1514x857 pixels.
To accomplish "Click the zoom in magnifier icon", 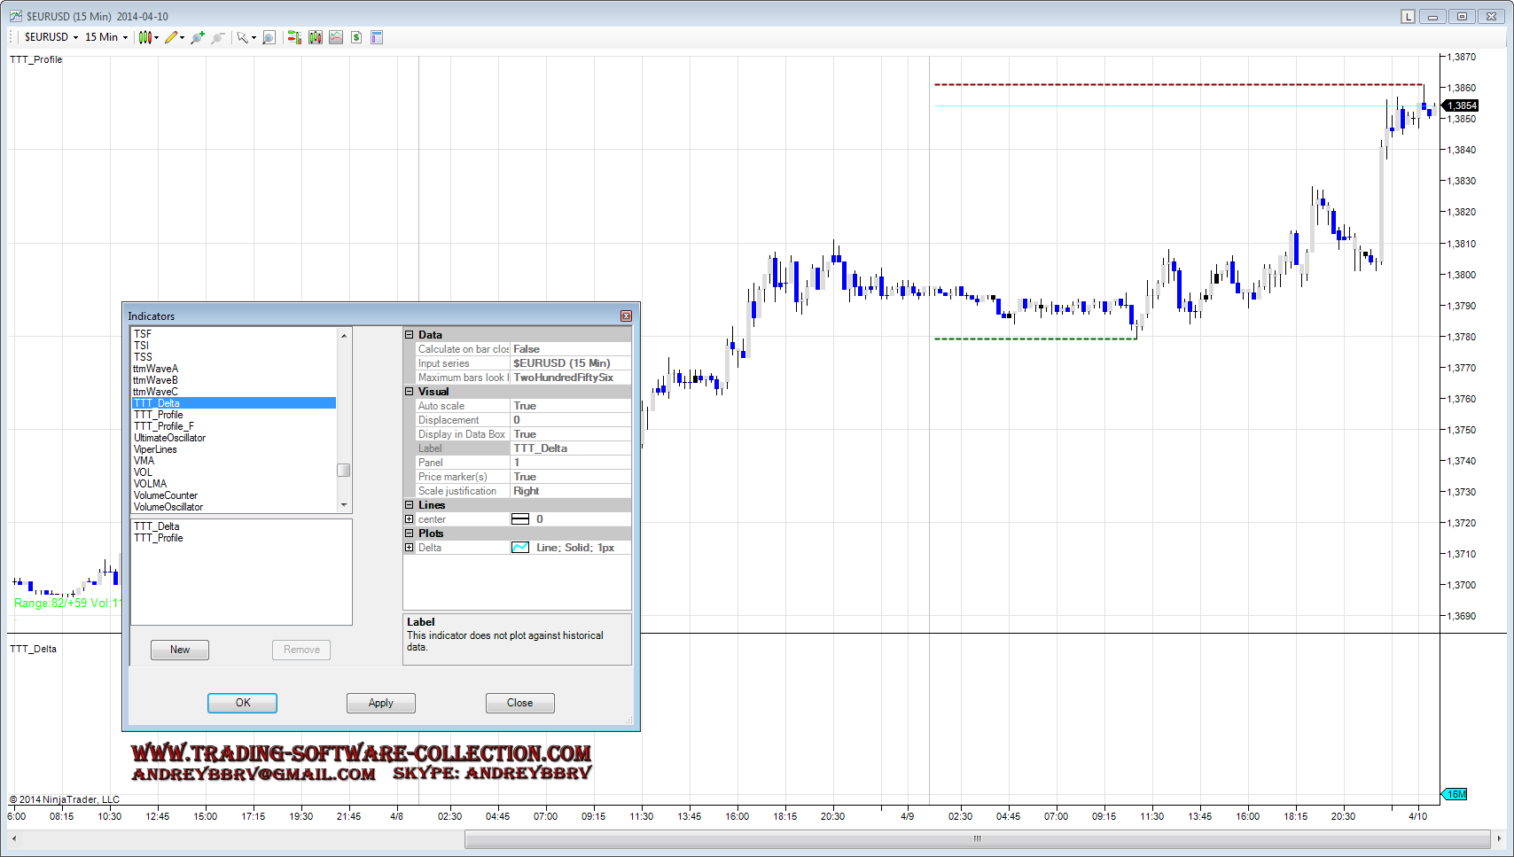I will coord(198,37).
